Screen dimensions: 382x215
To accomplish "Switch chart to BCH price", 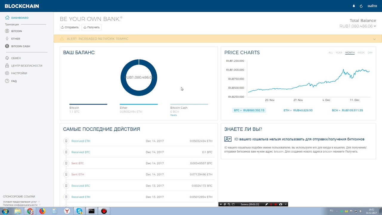I will [x=347, y=110].
